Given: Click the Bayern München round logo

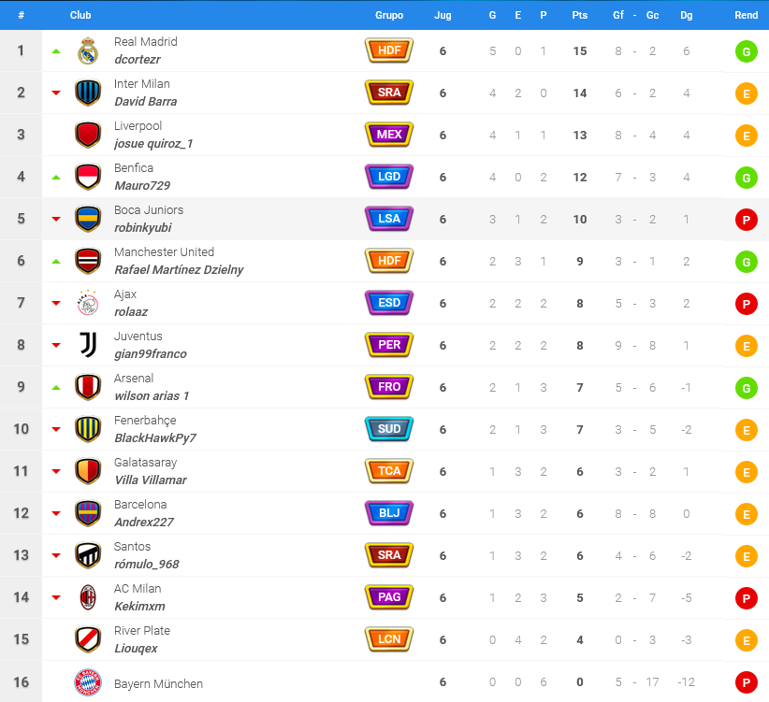Looking at the screenshot, I should click(88, 682).
